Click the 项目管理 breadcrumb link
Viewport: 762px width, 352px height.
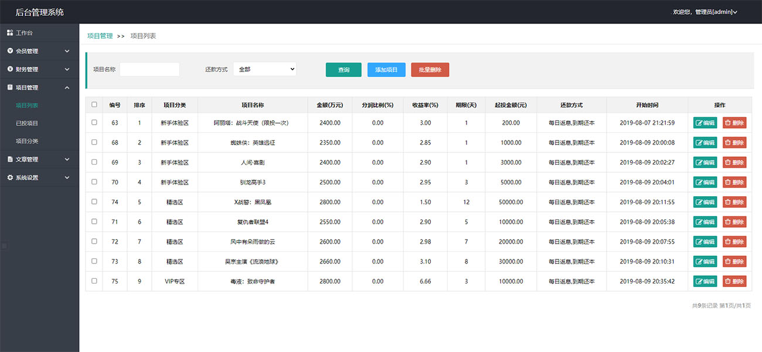coord(100,36)
